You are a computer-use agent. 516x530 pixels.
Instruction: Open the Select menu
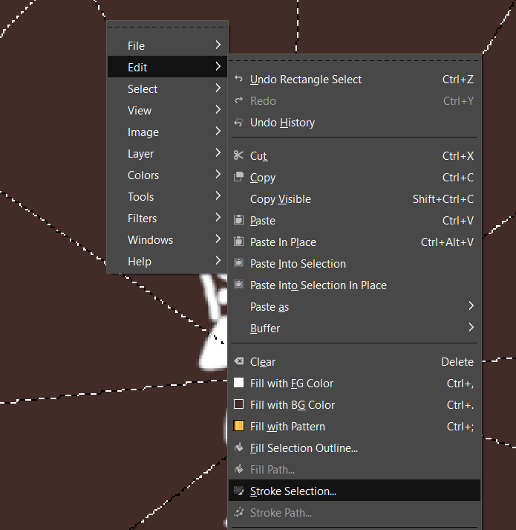click(143, 89)
